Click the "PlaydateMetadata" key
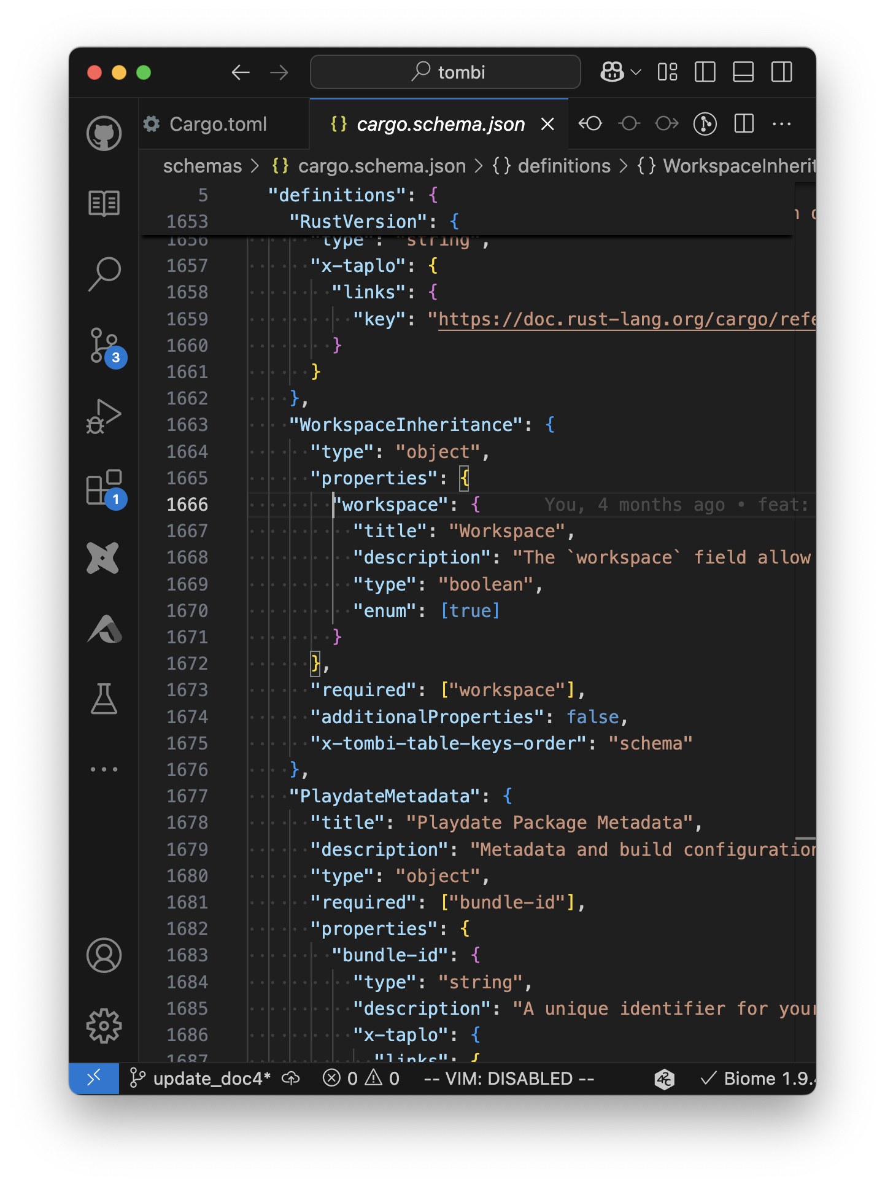This screenshot has height=1186, width=885. (x=385, y=796)
